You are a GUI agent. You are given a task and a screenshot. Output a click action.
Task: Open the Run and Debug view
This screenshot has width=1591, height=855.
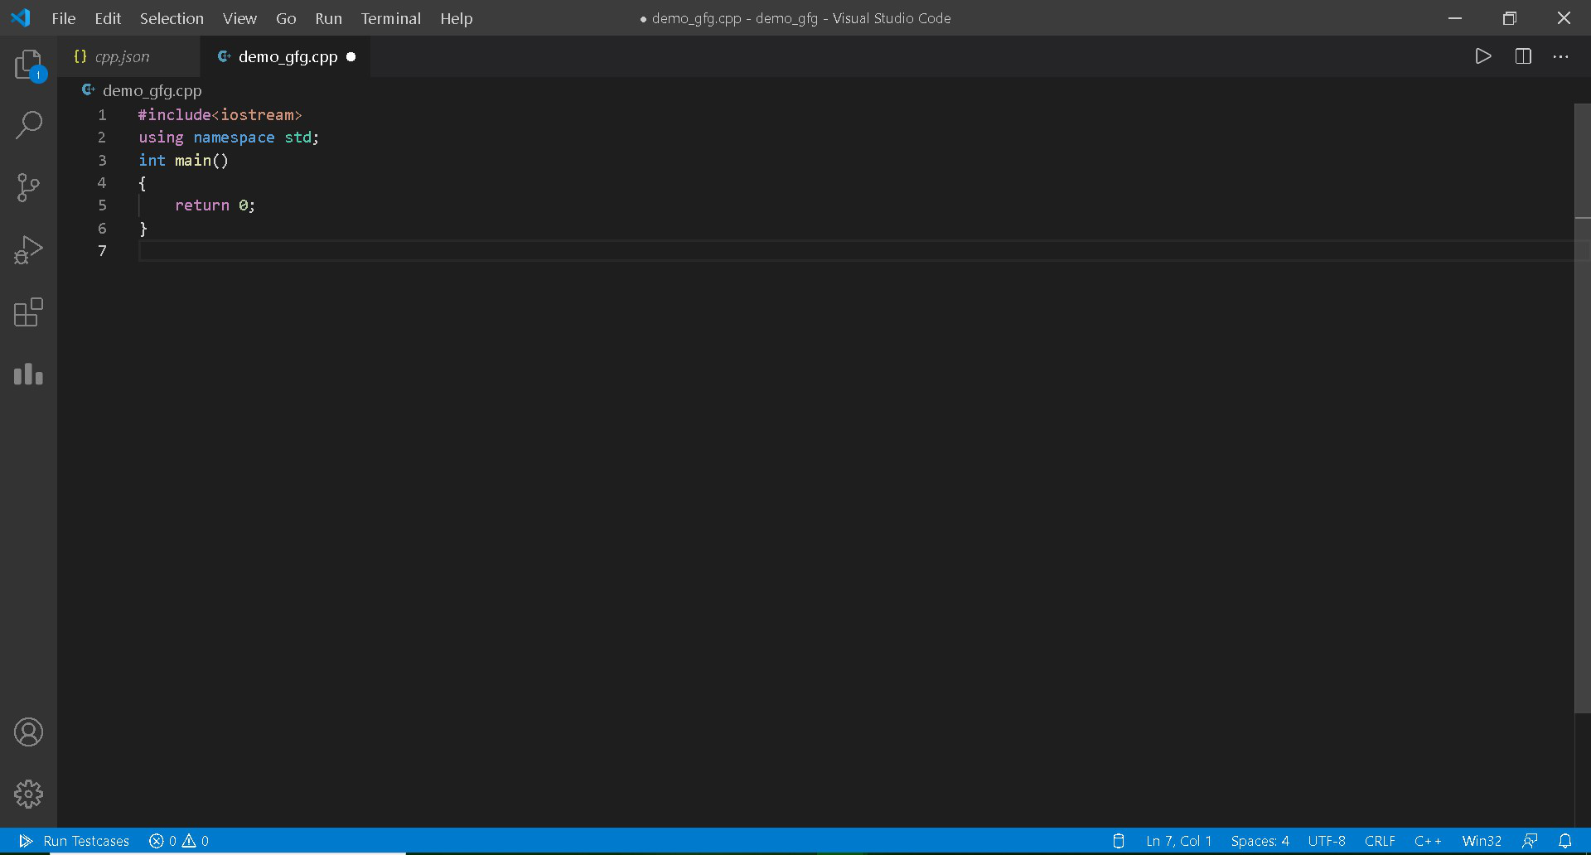click(28, 249)
